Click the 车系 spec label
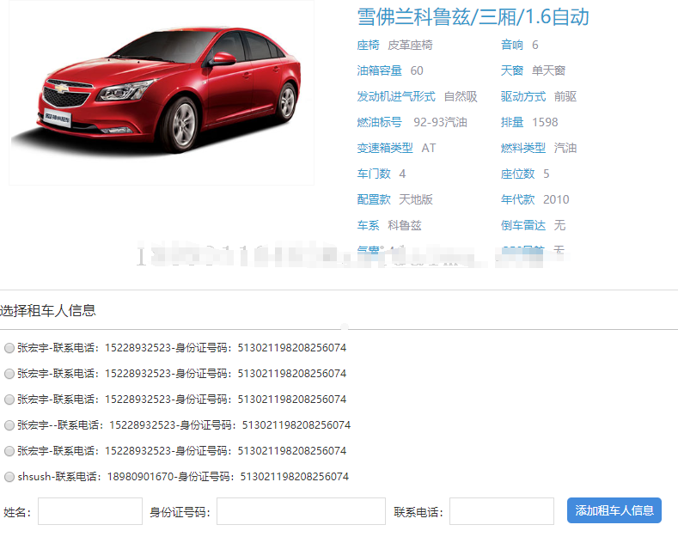 [368, 225]
